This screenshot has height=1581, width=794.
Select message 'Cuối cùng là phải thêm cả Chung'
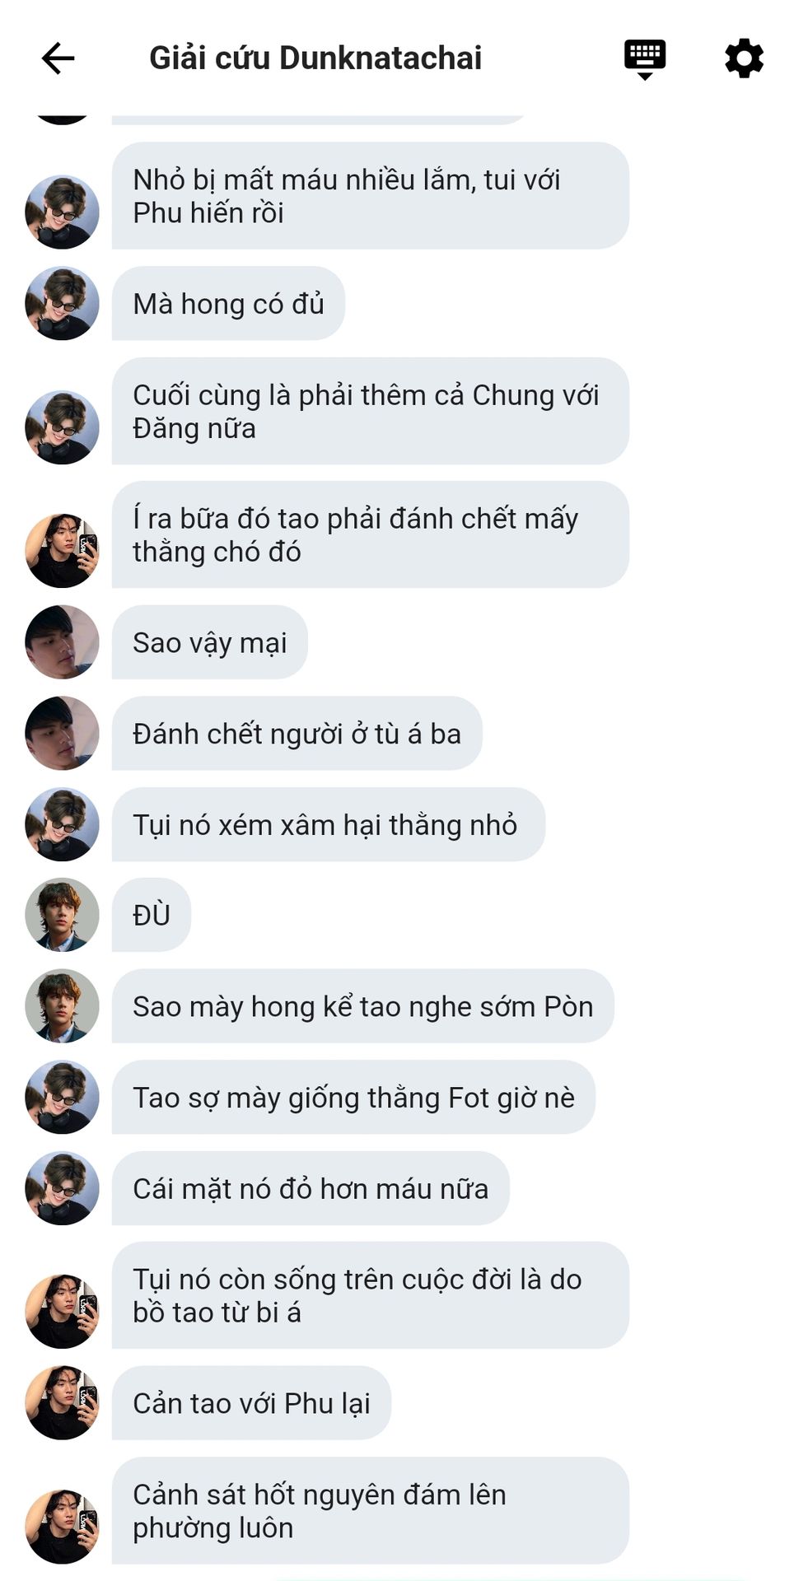point(371,411)
